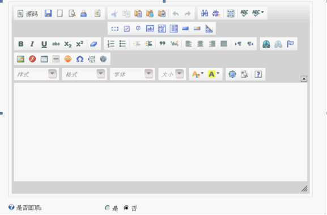Screen dimensions: 327x215
Task: Expand the 大小 size dropdown
Action: click(172, 74)
